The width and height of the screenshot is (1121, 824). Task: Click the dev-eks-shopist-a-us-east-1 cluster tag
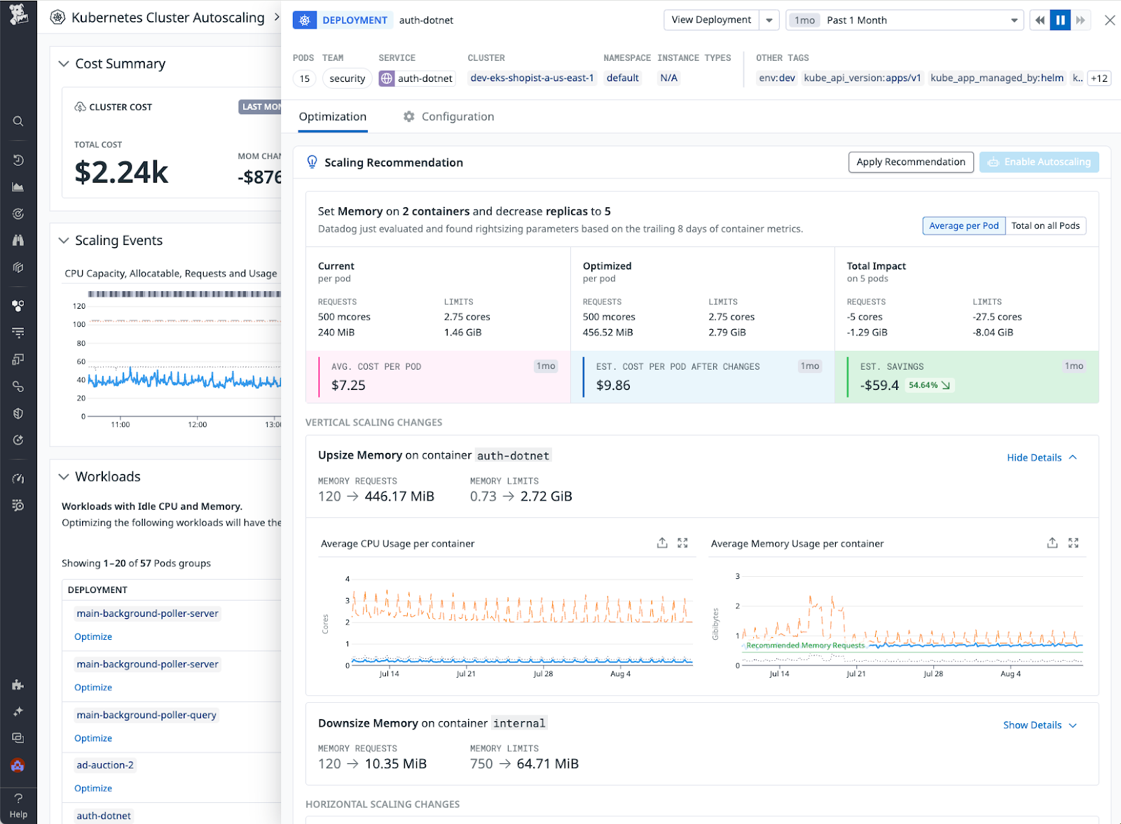tap(532, 78)
